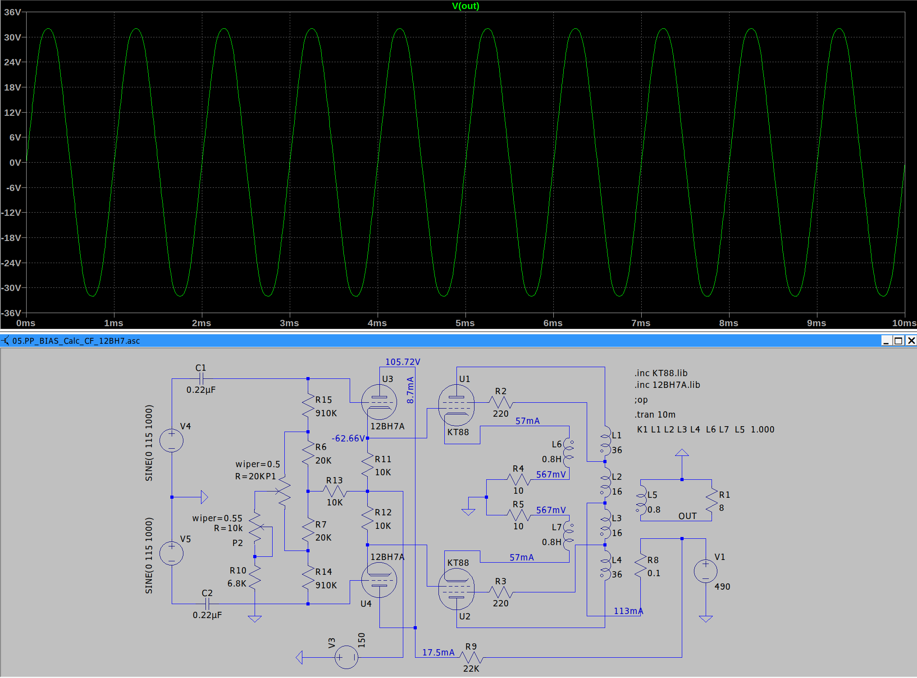
Task: Click V4 SINE(0 115 1000) value text
Action: pyautogui.click(x=149, y=443)
